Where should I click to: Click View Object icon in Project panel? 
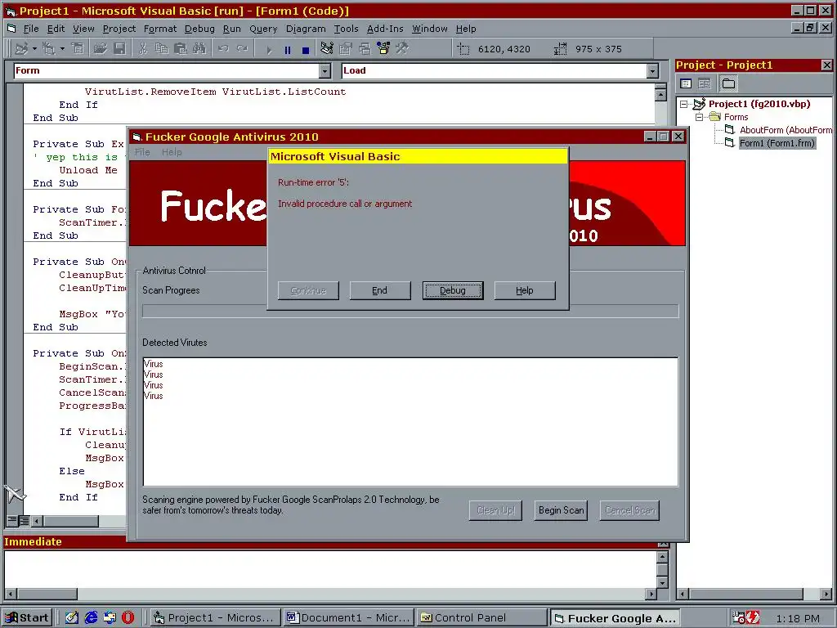tap(705, 83)
